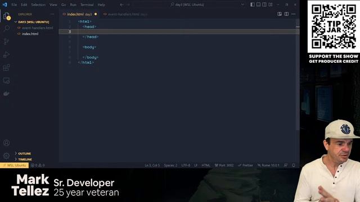Open the View menu
The width and height of the screenshot is (360, 202).
coord(53,4)
